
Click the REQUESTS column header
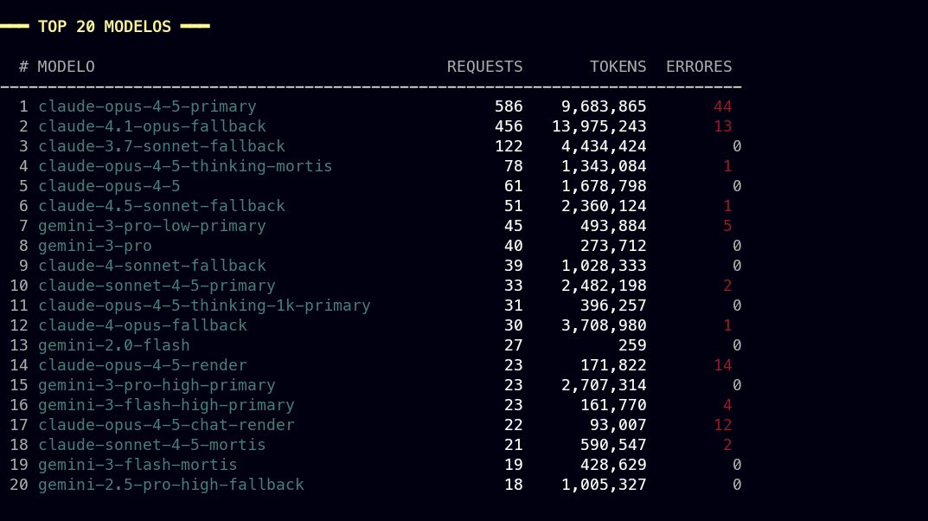pos(484,67)
